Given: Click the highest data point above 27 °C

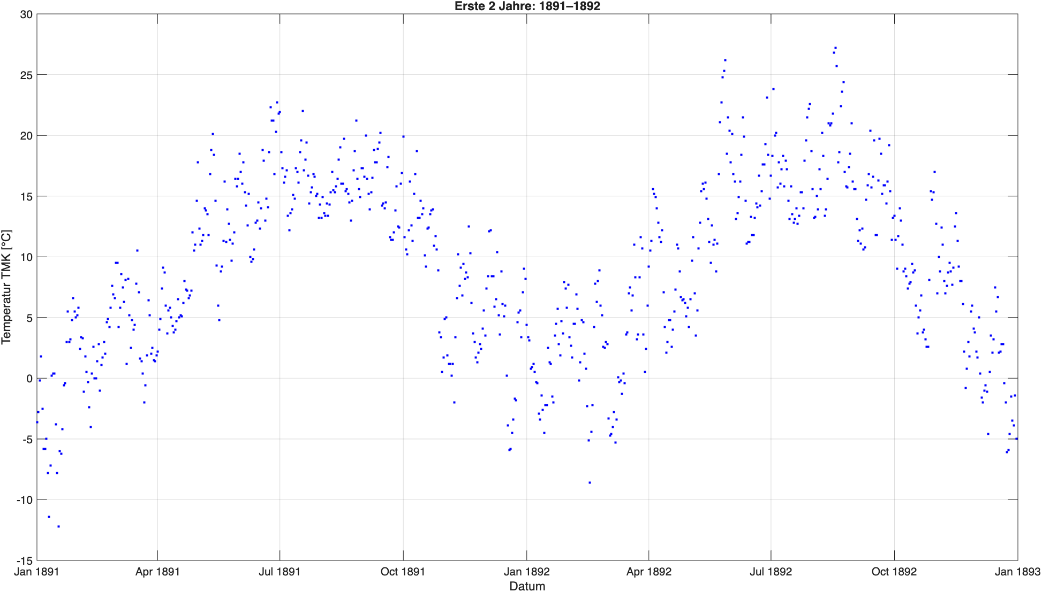Looking at the screenshot, I should tap(835, 48).
